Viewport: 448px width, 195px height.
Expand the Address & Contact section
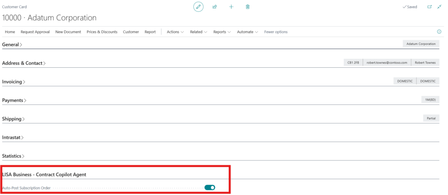(24, 63)
